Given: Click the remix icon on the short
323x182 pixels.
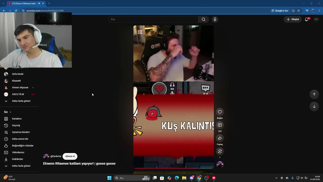Looking at the screenshot, I should (x=220, y=151).
